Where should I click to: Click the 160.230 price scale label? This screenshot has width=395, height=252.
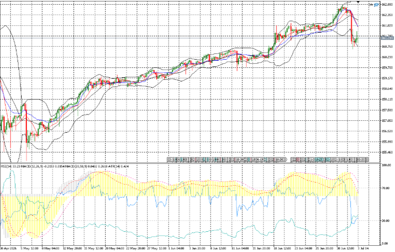pos(387,57)
